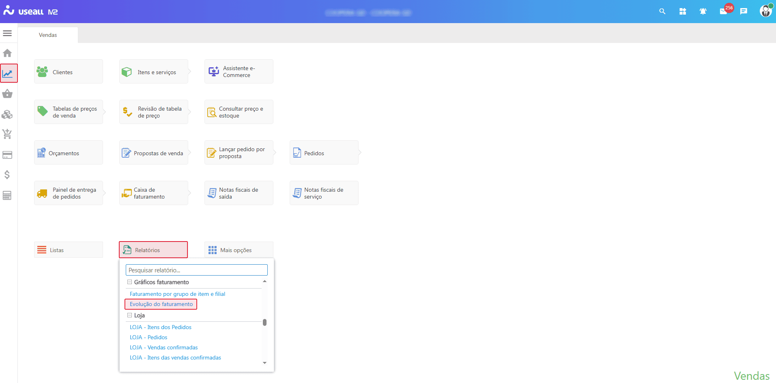Open the Mais opções dropdown
The height and width of the screenshot is (383, 776).
pyautogui.click(x=239, y=250)
